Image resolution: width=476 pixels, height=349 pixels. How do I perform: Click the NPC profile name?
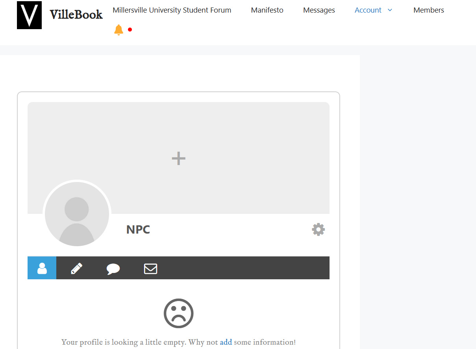coord(138,230)
